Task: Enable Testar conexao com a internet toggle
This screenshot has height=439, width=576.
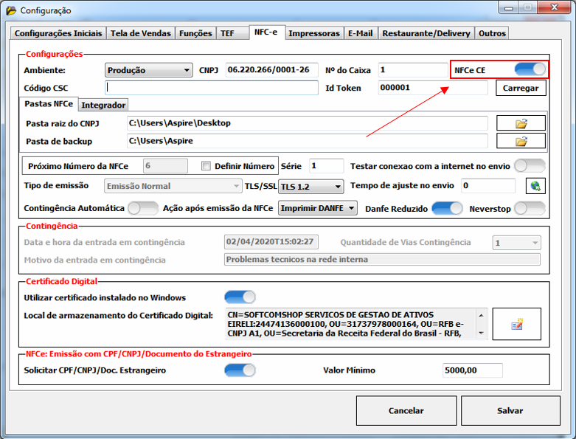Action: pyautogui.click(x=530, y=165)
